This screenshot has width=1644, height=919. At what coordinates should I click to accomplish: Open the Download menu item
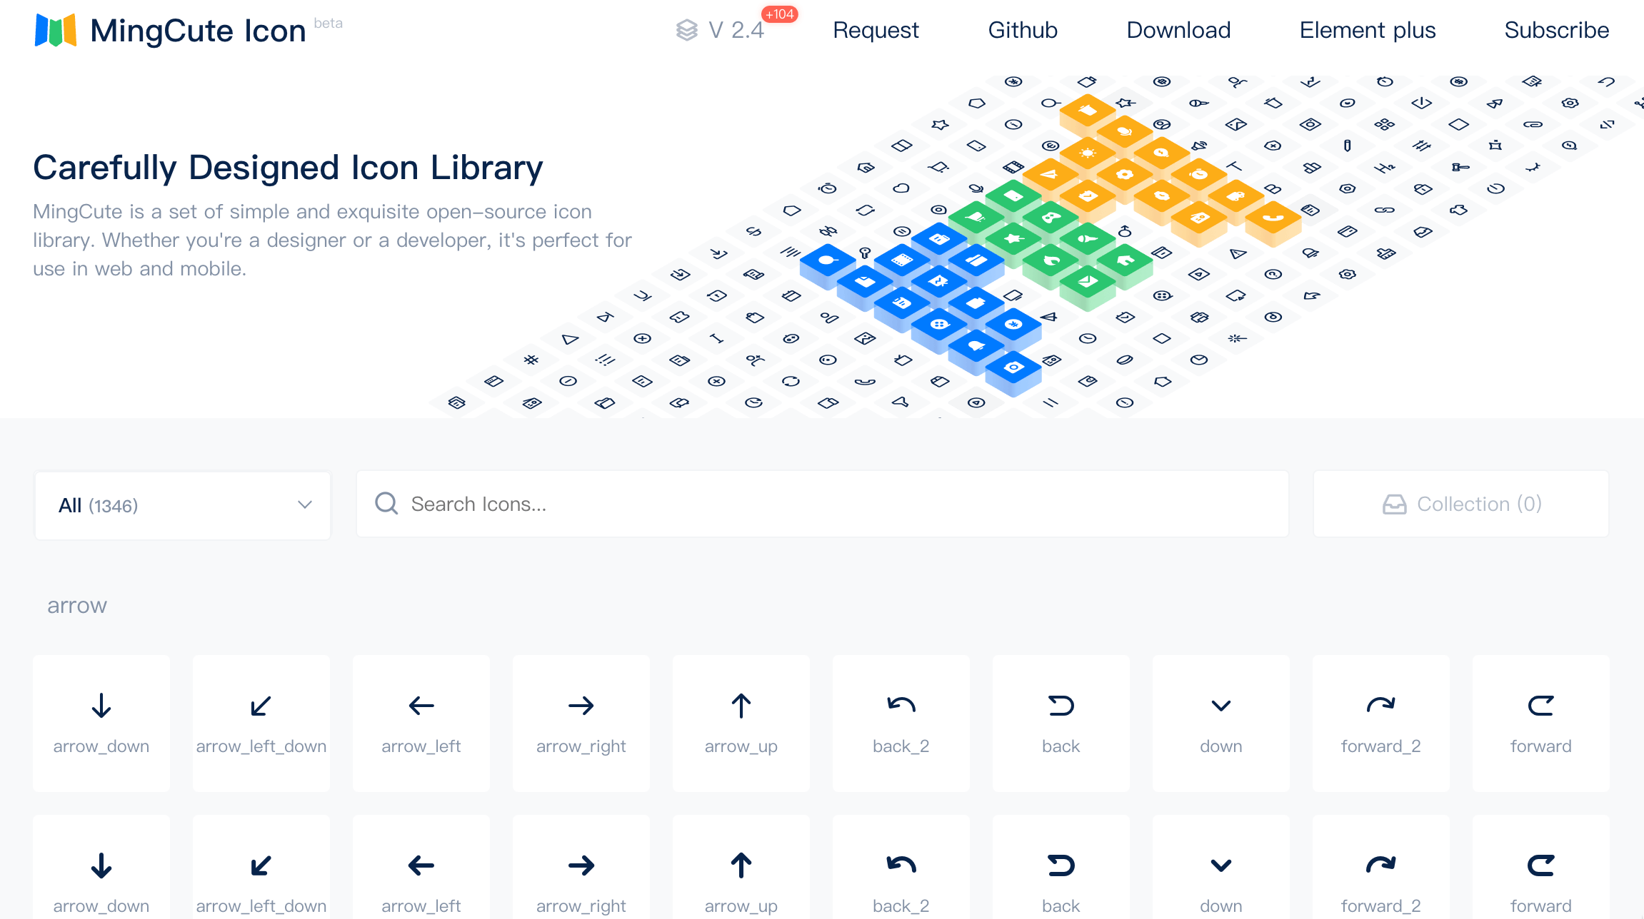pyautogui.click(x=1178, y=30)
